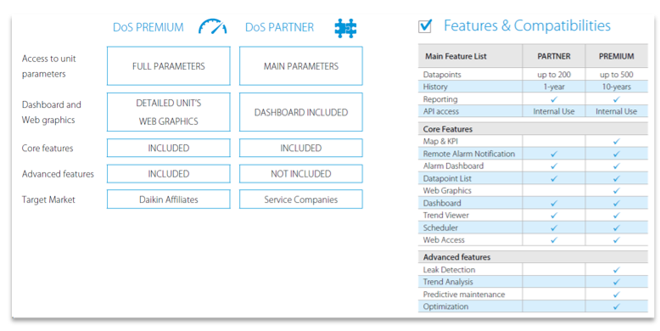Click PREMIUM checkmark for Remote Alarm Notification
660x331 pixels.
coord(616,154)
